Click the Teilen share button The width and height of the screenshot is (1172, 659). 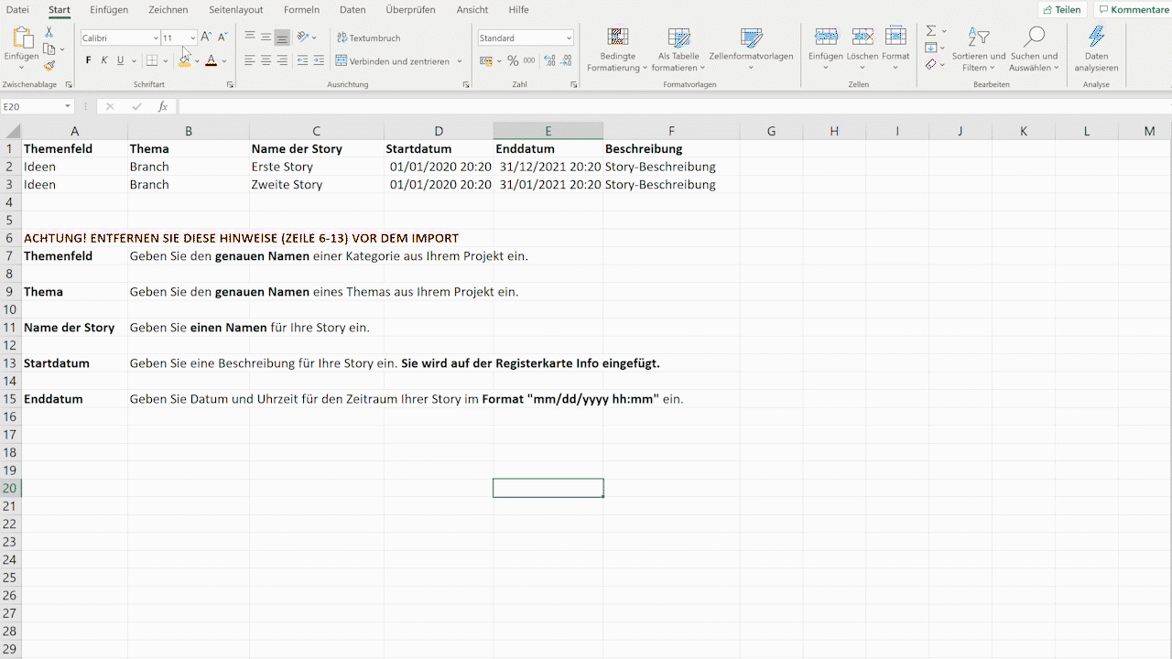pyautogui.click(x=1062, y=10)
